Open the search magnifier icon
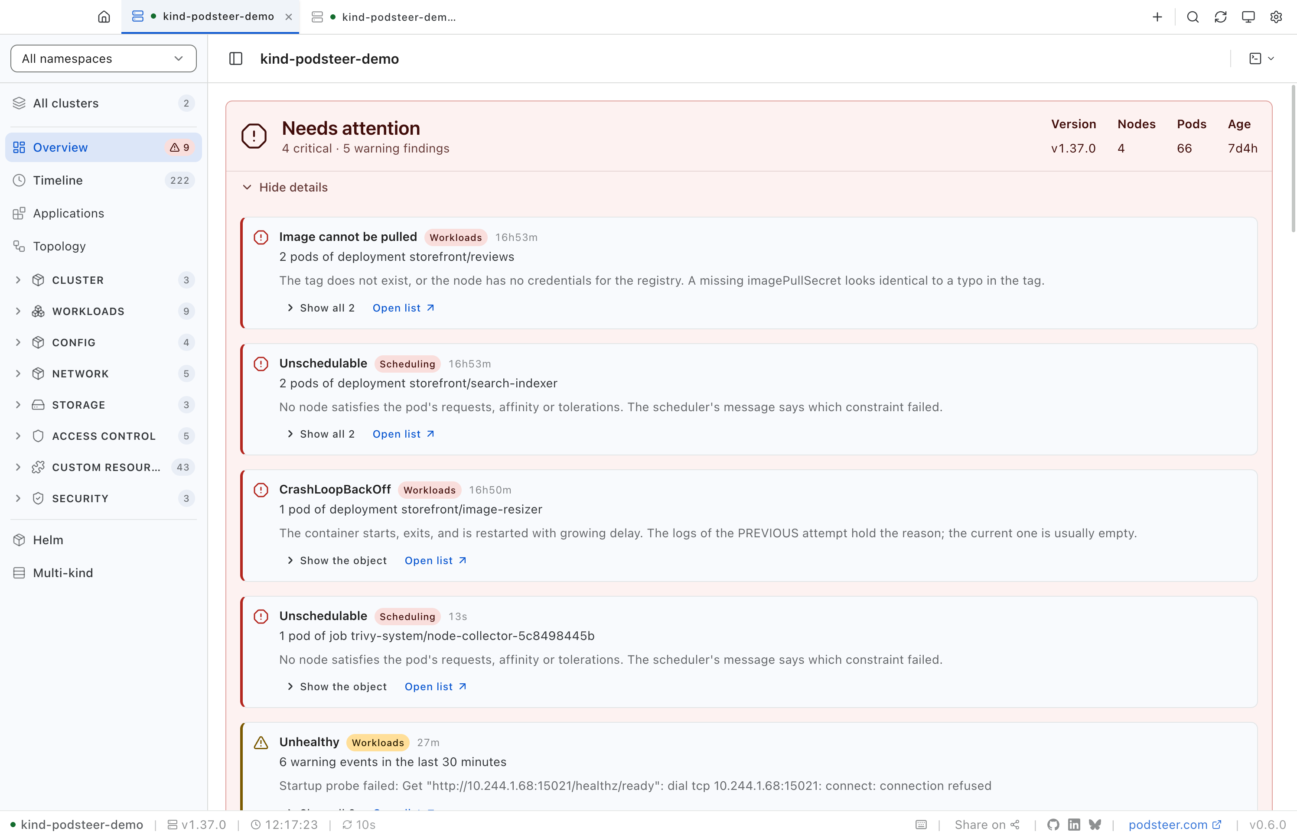The height and width of the screenshot is (838, 1297). [x=1193, y=17]
